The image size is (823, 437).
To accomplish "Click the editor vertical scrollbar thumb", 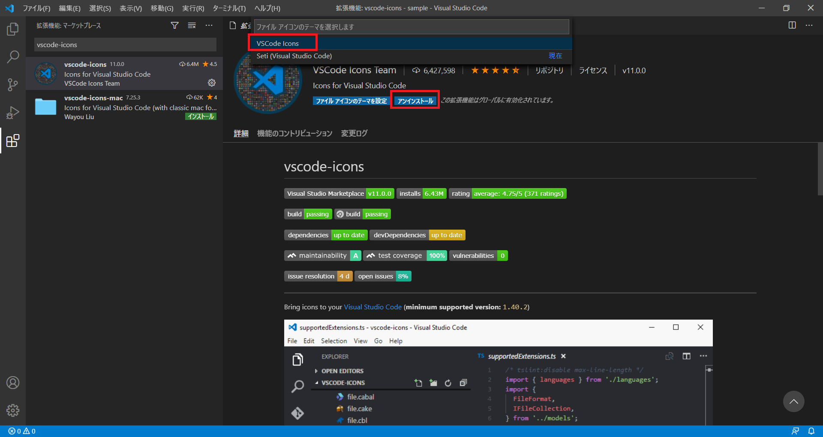I will click(820, 169).
